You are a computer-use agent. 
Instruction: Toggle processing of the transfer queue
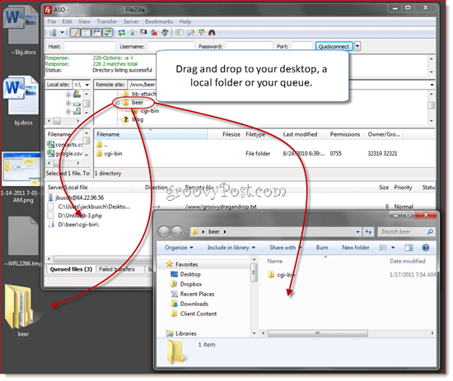[x=133, y=33]
